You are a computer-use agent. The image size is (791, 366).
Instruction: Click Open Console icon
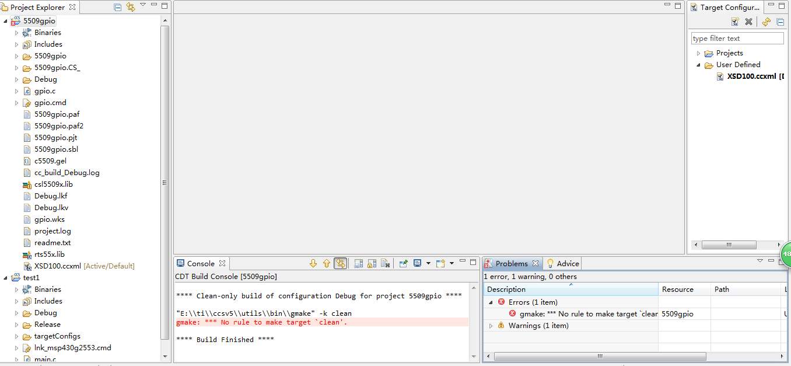click(441, 263)
